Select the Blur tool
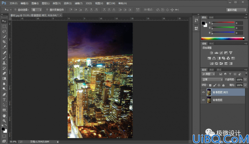The height and width of the screenshot is (144, 249). pyautogui.click(x=4, y=84)
